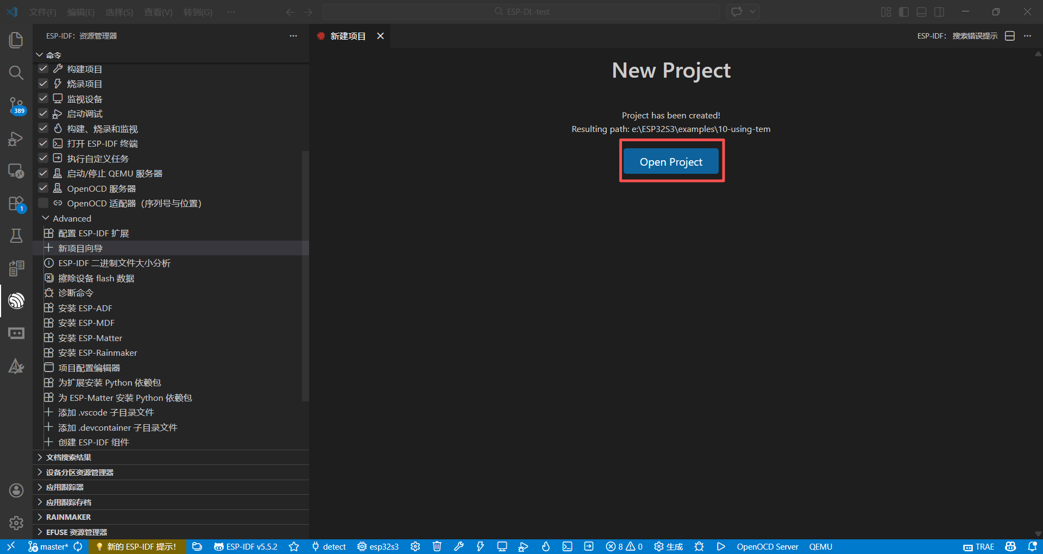
Task: Open Run and Debug view
Action: (16, 138)
